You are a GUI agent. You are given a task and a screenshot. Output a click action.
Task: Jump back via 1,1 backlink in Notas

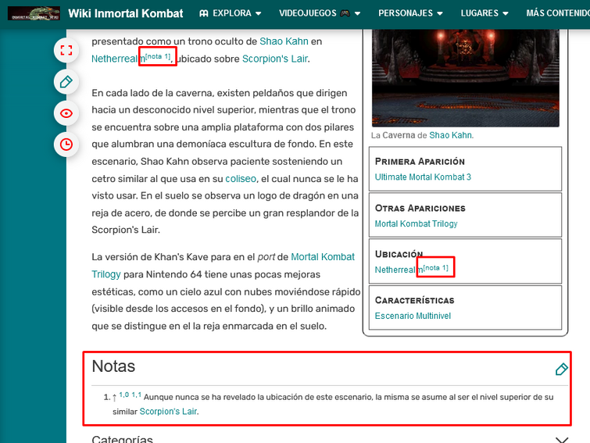coord(136,395)
